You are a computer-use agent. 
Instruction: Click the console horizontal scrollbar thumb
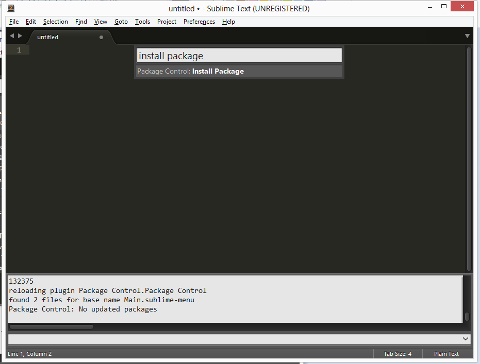[x=52, y=327]
